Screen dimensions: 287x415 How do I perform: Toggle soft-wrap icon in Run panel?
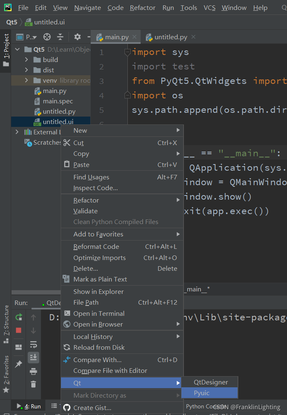click(33, 344)
